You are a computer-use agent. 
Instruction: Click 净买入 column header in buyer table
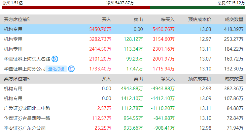(x=167, y=19)
